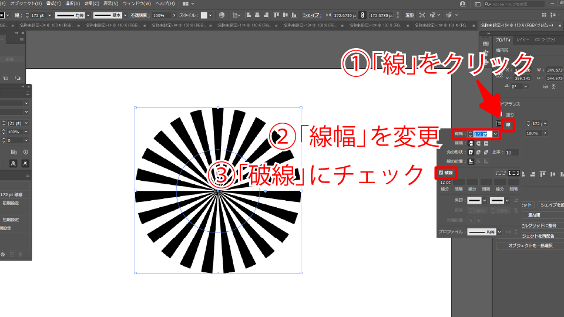Open the stroke weight dropdown in control bar
The height and width of the screenshot is (317, 564).
point(49,15)
